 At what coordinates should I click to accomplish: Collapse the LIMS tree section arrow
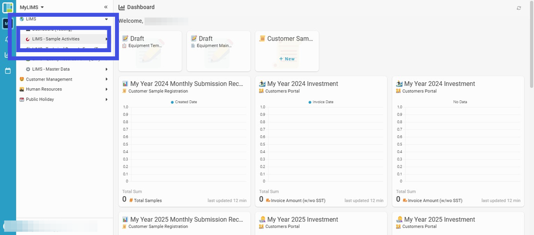point(106,19)
